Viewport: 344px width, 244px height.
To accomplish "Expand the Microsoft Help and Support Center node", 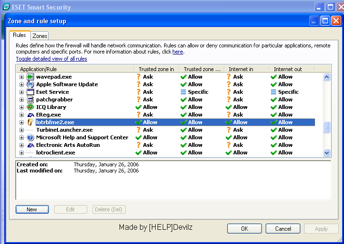I will tap(21, 137).
